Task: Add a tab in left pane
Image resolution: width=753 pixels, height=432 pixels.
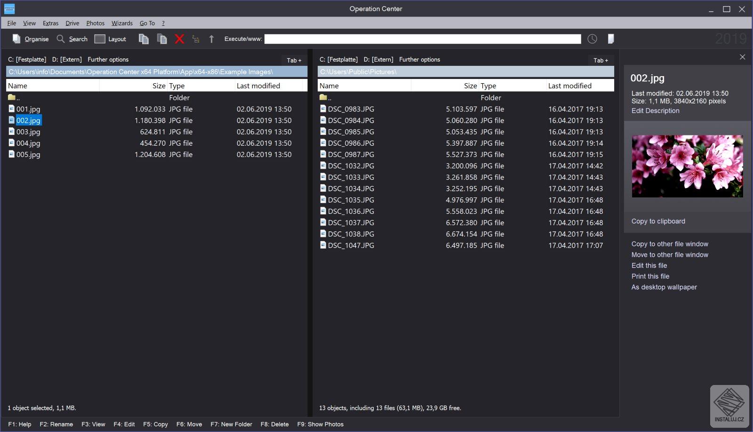Action: pyautogui.click(x=294, y=60)
